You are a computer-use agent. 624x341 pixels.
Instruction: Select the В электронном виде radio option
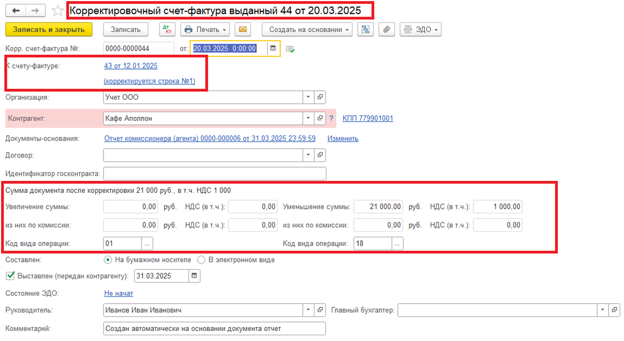201,260
